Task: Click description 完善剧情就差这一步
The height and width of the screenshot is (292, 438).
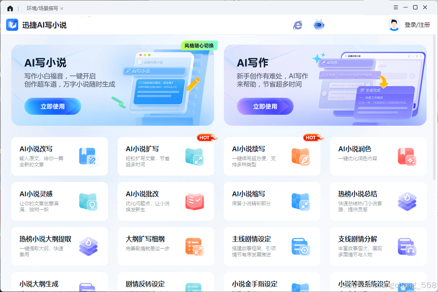Action: click(x=148, y=249)
